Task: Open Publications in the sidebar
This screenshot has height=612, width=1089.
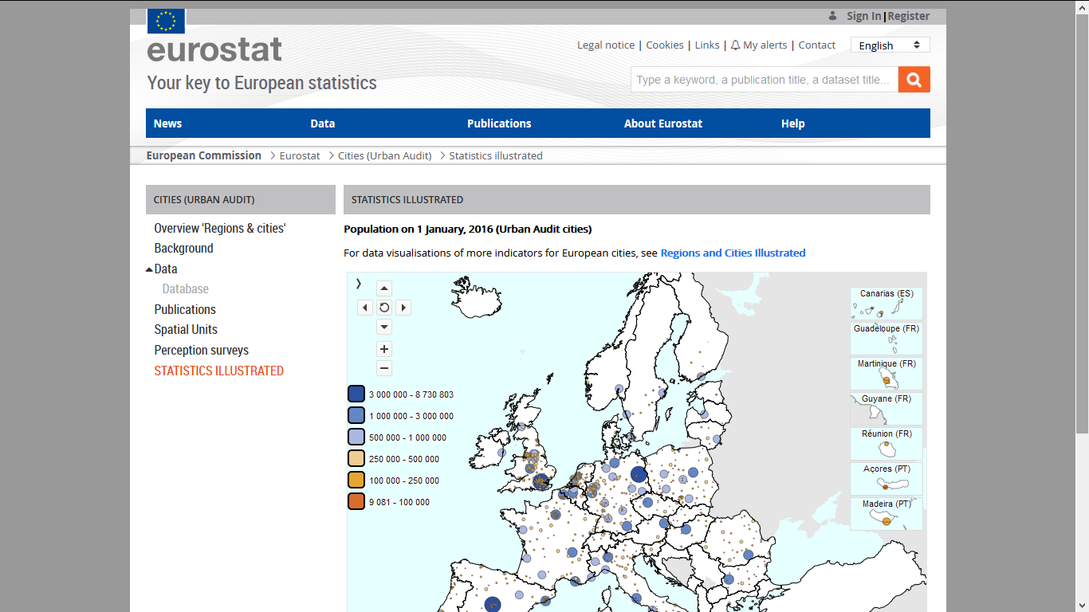Action: (185, 309)
